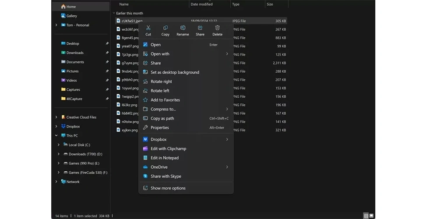Choose Rotate right
This screenshot has width=427, height=219.
pyautogui.click(x=186, y=81)
